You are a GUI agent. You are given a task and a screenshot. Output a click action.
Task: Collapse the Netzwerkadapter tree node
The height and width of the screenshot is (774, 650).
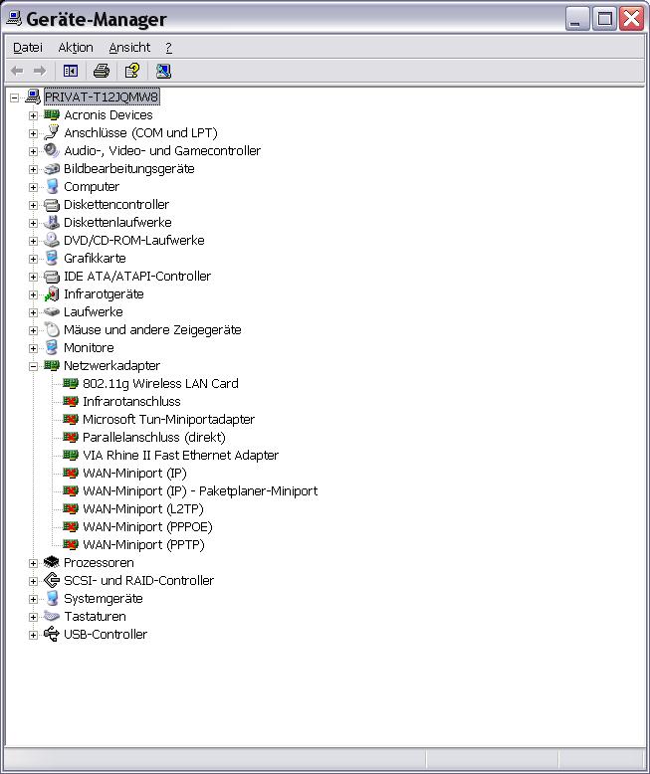coord(33,366)
